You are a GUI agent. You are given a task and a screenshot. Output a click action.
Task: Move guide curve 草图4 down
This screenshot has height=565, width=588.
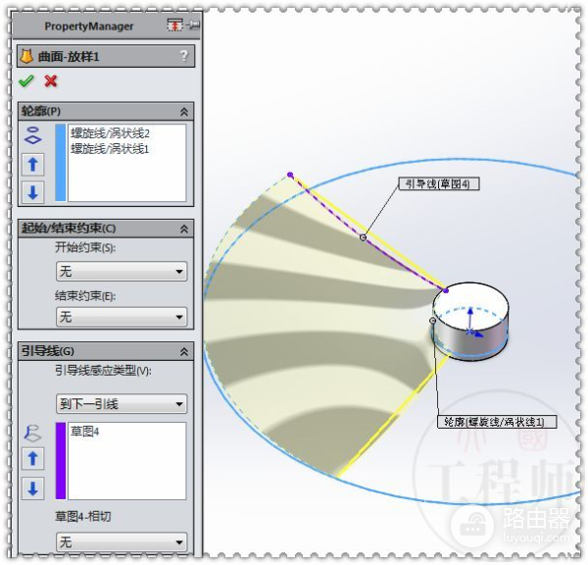(33, 488)
